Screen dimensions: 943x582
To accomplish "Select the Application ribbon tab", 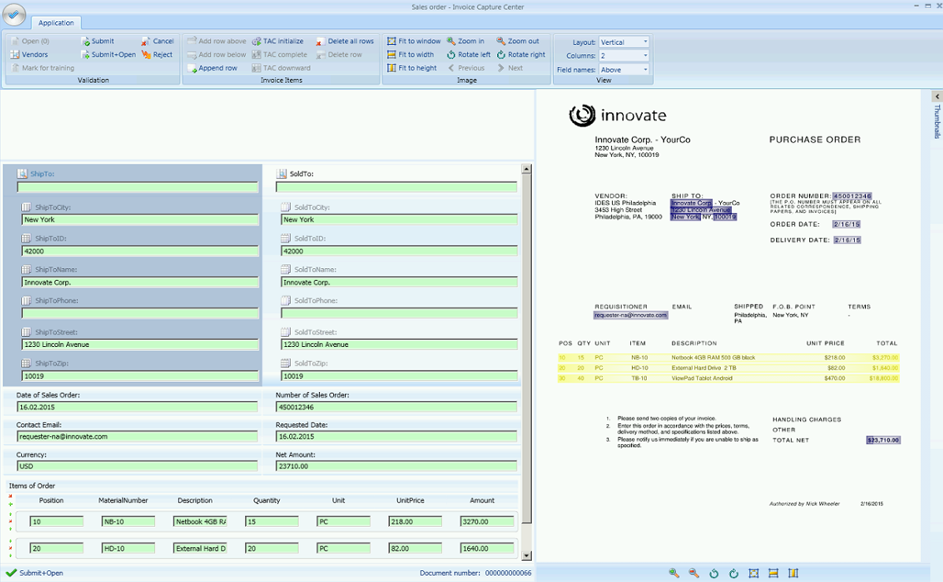I will 56,23.
